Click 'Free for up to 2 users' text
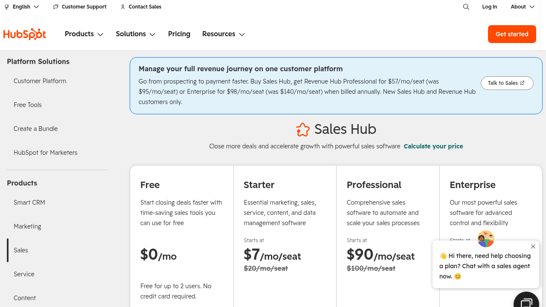546x307 pixels. [x=176, y=291]
